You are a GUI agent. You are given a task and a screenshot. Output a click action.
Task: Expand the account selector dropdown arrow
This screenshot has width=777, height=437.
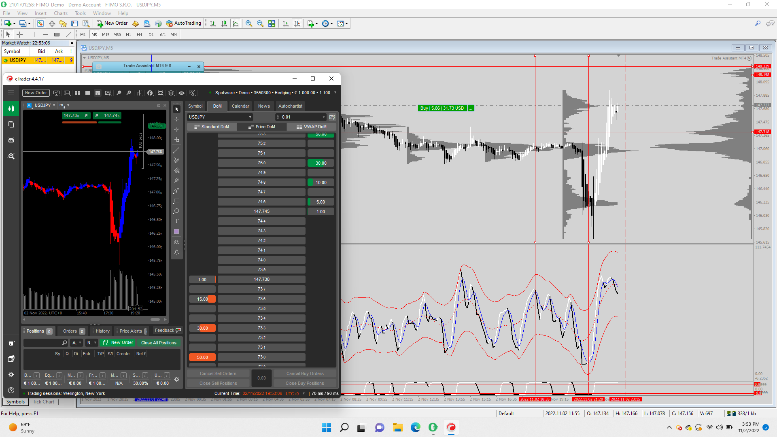tap(335, 93)
